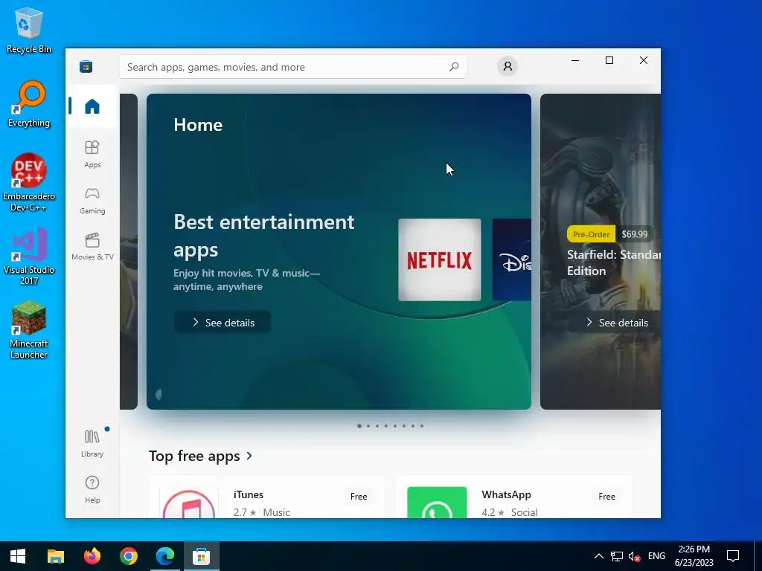The width and height of the screenshot is (762, 571).
Task: Open the Netflix app tile
Action: point(439,259)
